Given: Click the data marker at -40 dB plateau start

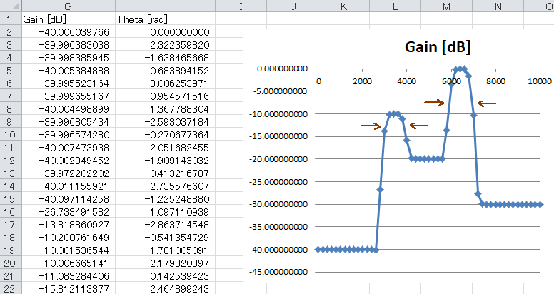Looking at the screenshot, I should (318, 250).
